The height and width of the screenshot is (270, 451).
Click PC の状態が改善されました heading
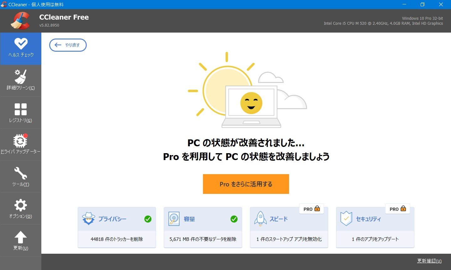pos(246,143)
